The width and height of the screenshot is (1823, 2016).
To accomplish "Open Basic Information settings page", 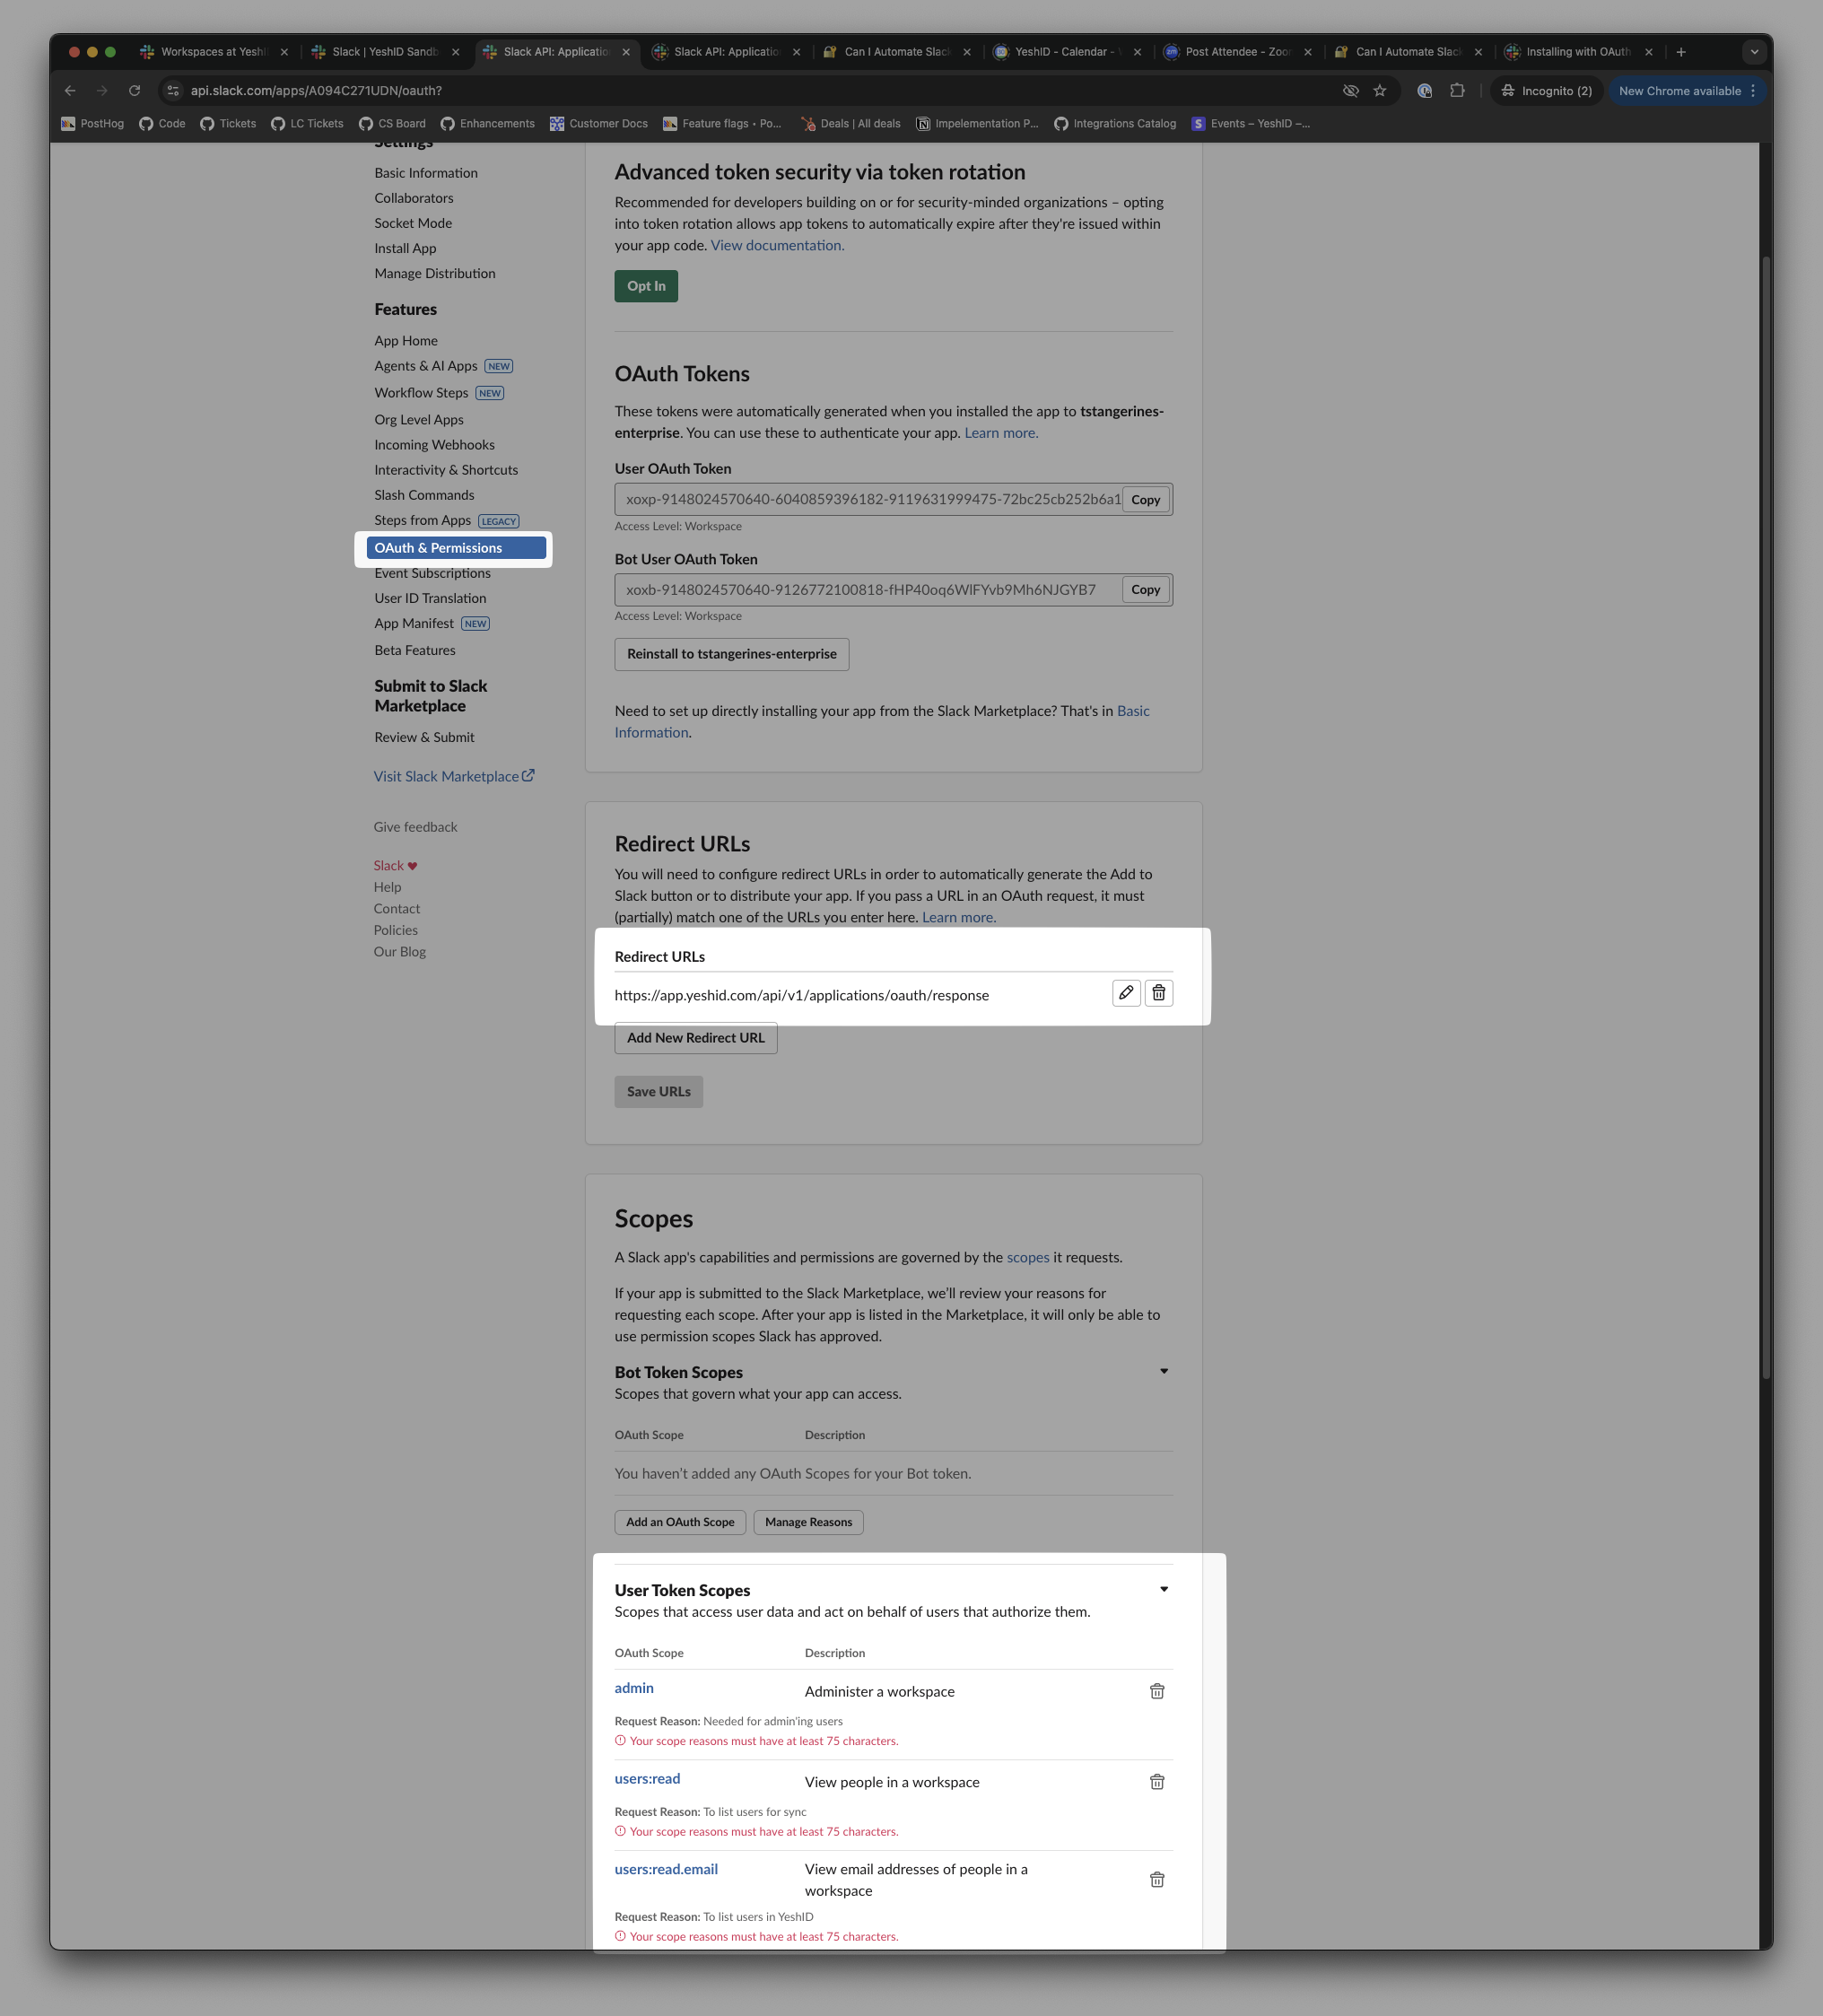I will point(426,173).
